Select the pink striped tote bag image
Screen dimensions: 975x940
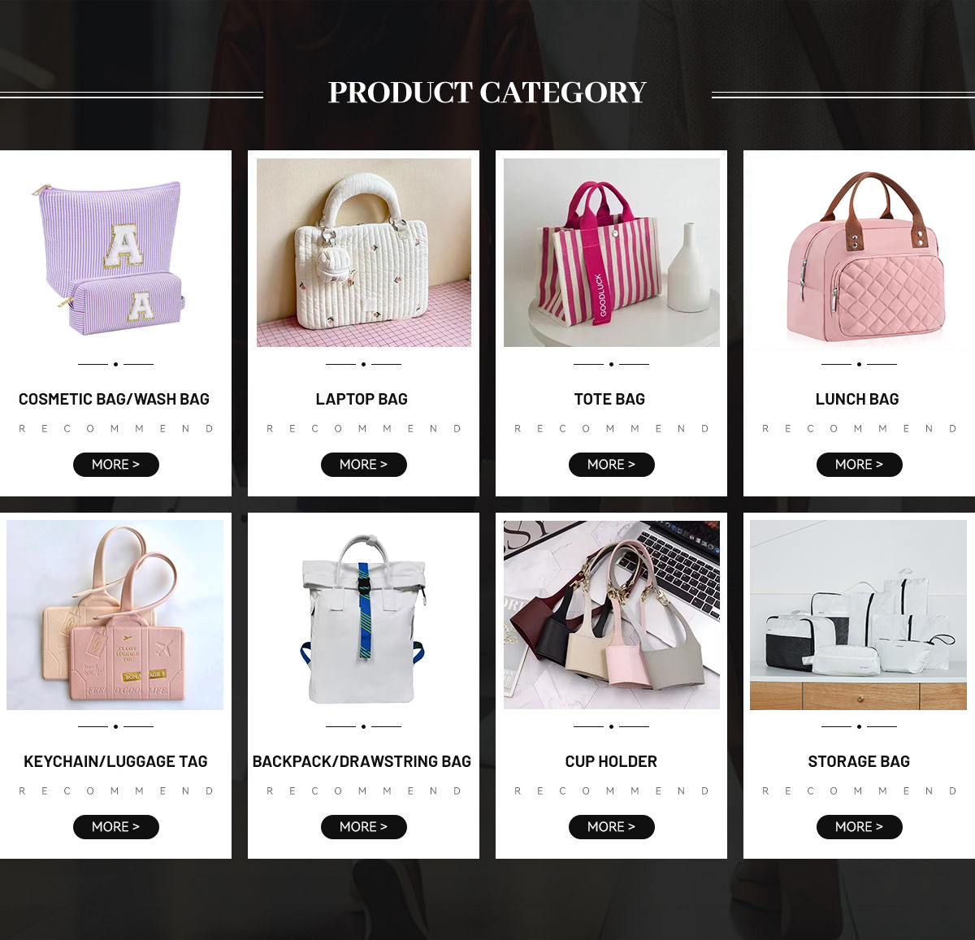612,253
